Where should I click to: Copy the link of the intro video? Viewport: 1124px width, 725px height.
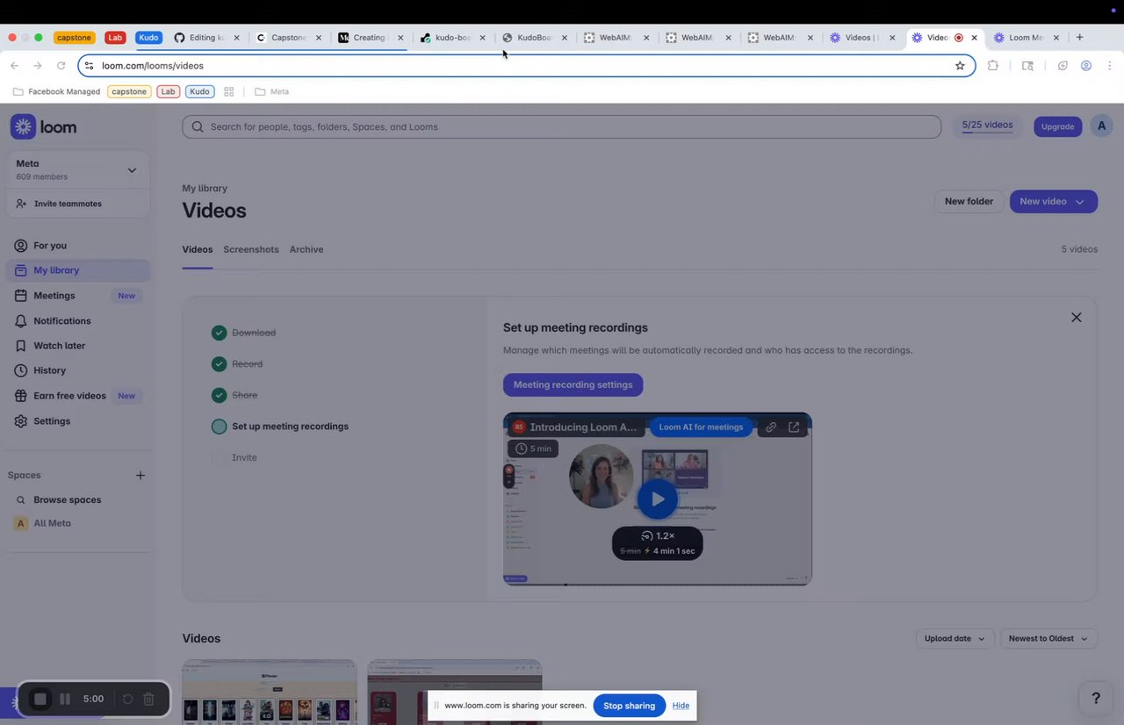point(770,427)
